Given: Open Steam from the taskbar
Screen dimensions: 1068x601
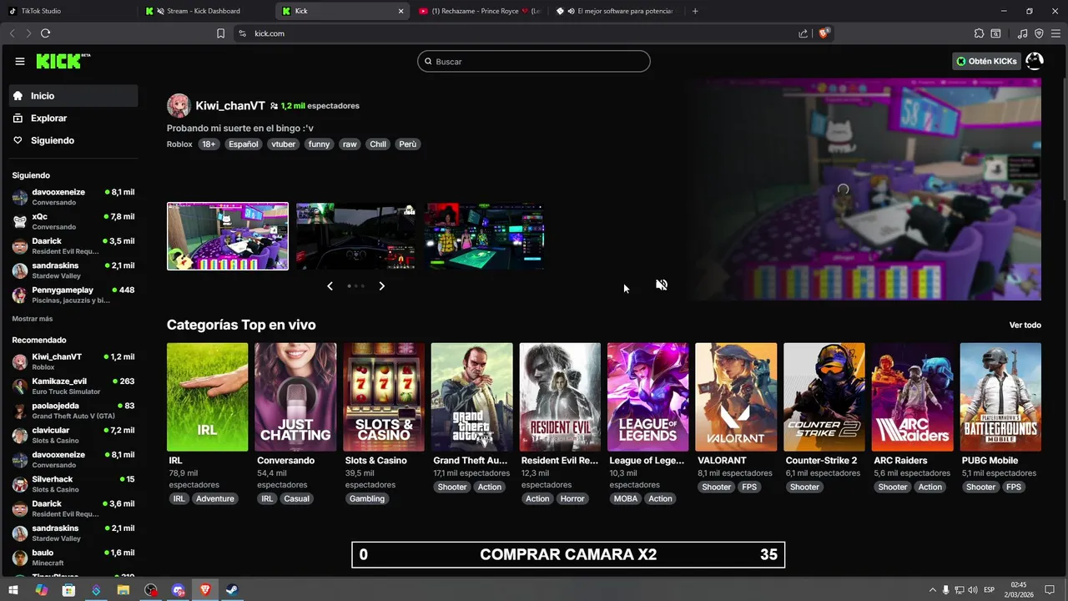Looking at the screenshot, I should (232, 590).
